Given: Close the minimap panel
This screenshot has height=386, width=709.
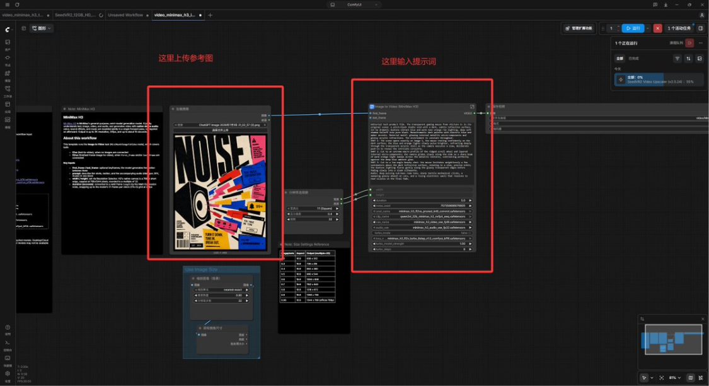Looking at the screenshot, I should [703, 319].
